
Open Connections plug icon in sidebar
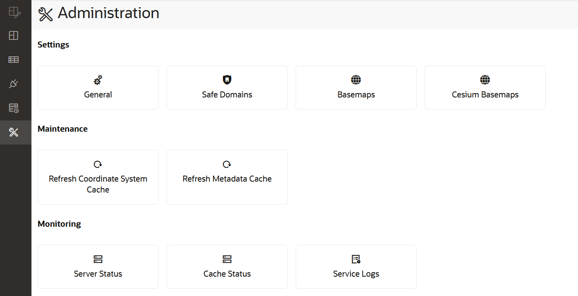coord(14,84)
